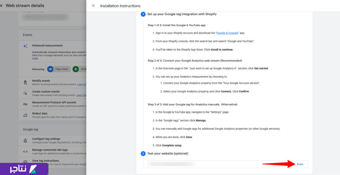This screenshot has width=340, height=175.
Task: Click the website URL input field
Action: click(x=220, y=164)
